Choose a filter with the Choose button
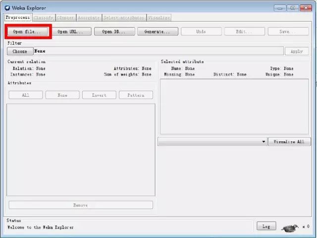The height and width of the screenshot is (238, 317). tap(20, 51)
